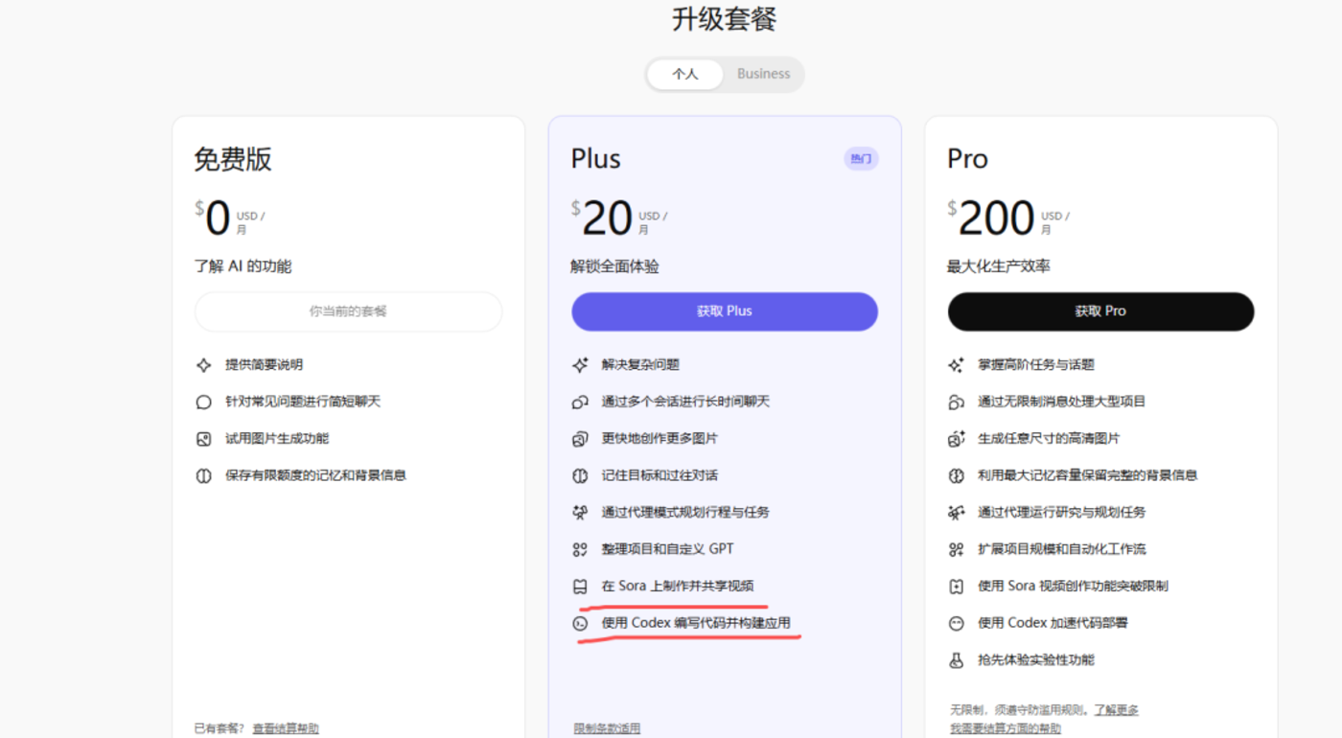
Task: Click the agent mode icon in Pro plan
Action: click(955, 512)
